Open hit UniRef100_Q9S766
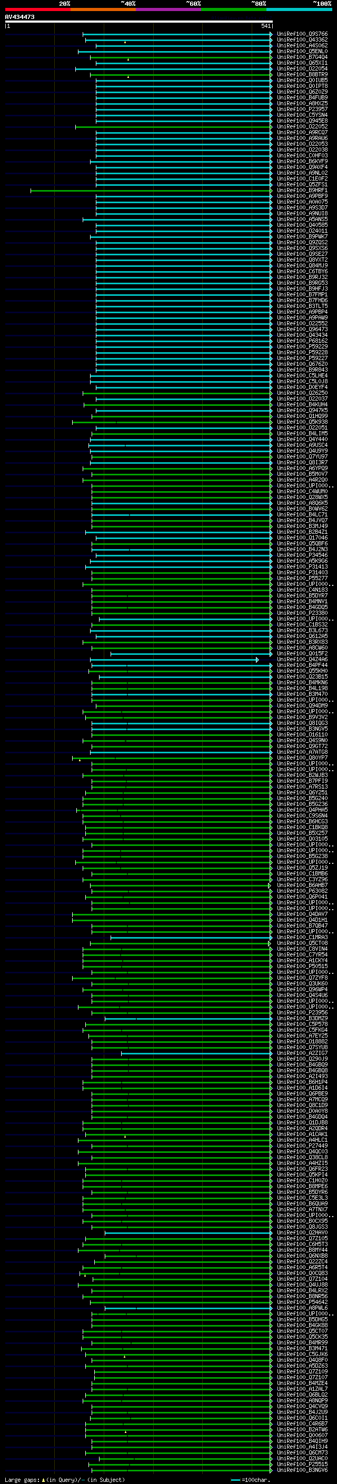Image resolution: width=337 pixels, height=1484 pixels. [302, 34]
